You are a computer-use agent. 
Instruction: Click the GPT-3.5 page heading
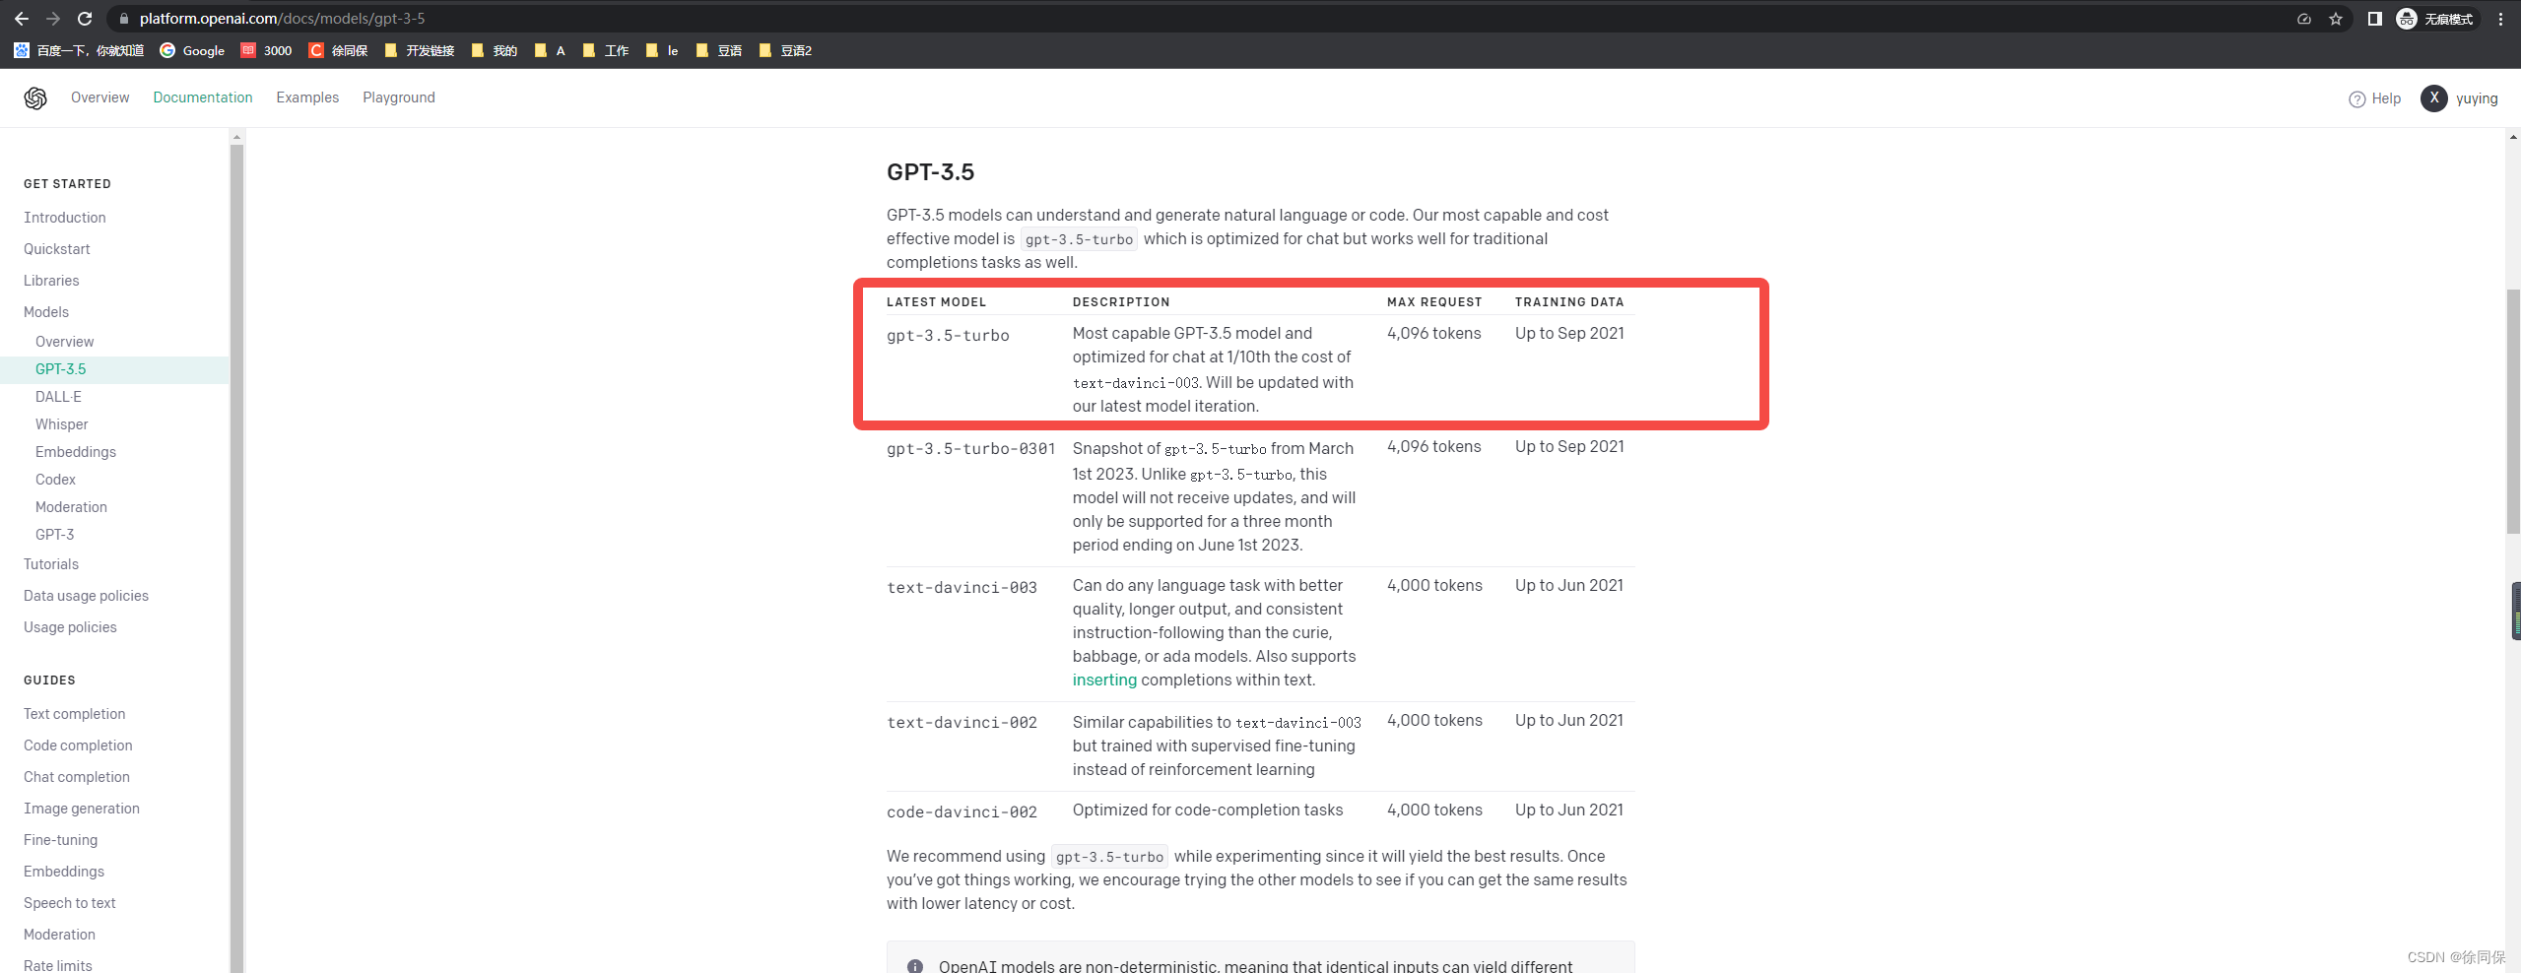tap(930, 171)
